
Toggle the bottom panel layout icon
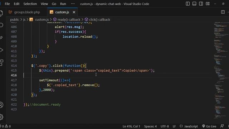(194, 4)
